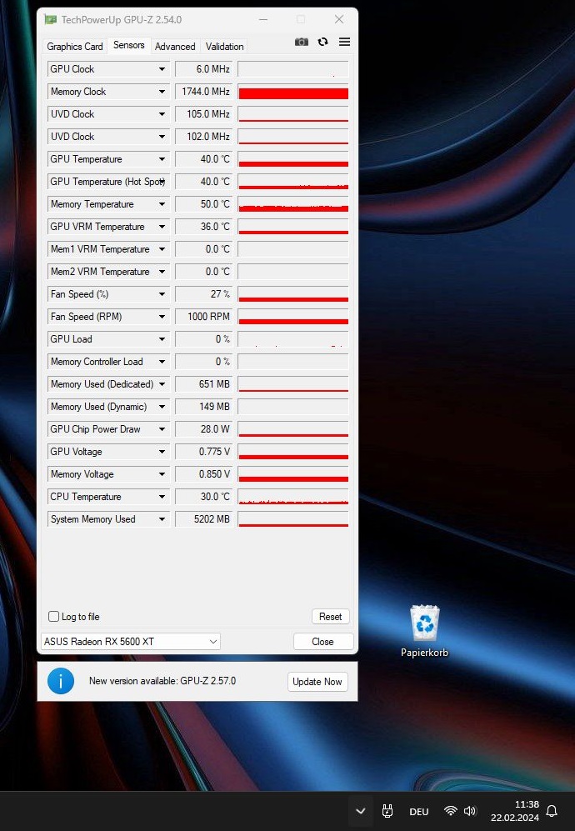Expand the Memory Clock sensor dropdown
This screenshot has height=831, width=575.
point(162,92)
